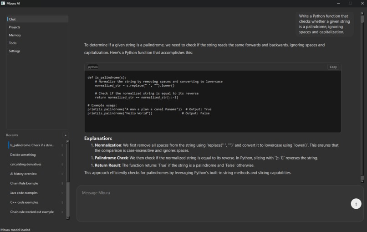Click chat scrollbar down arrow

(362, 181)
